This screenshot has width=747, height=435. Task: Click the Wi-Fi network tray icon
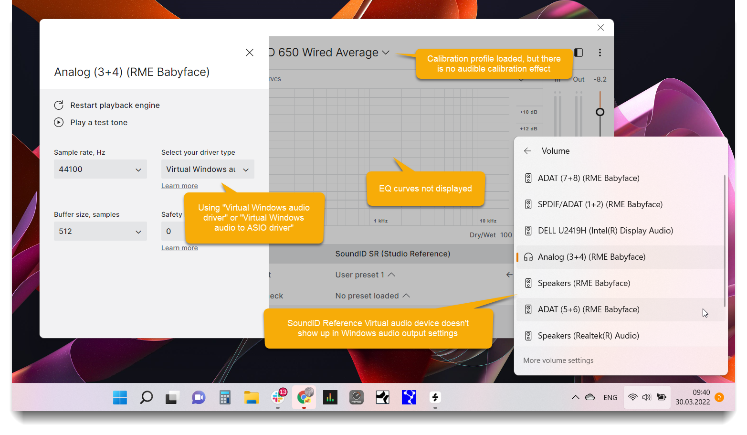pos(632,397)
